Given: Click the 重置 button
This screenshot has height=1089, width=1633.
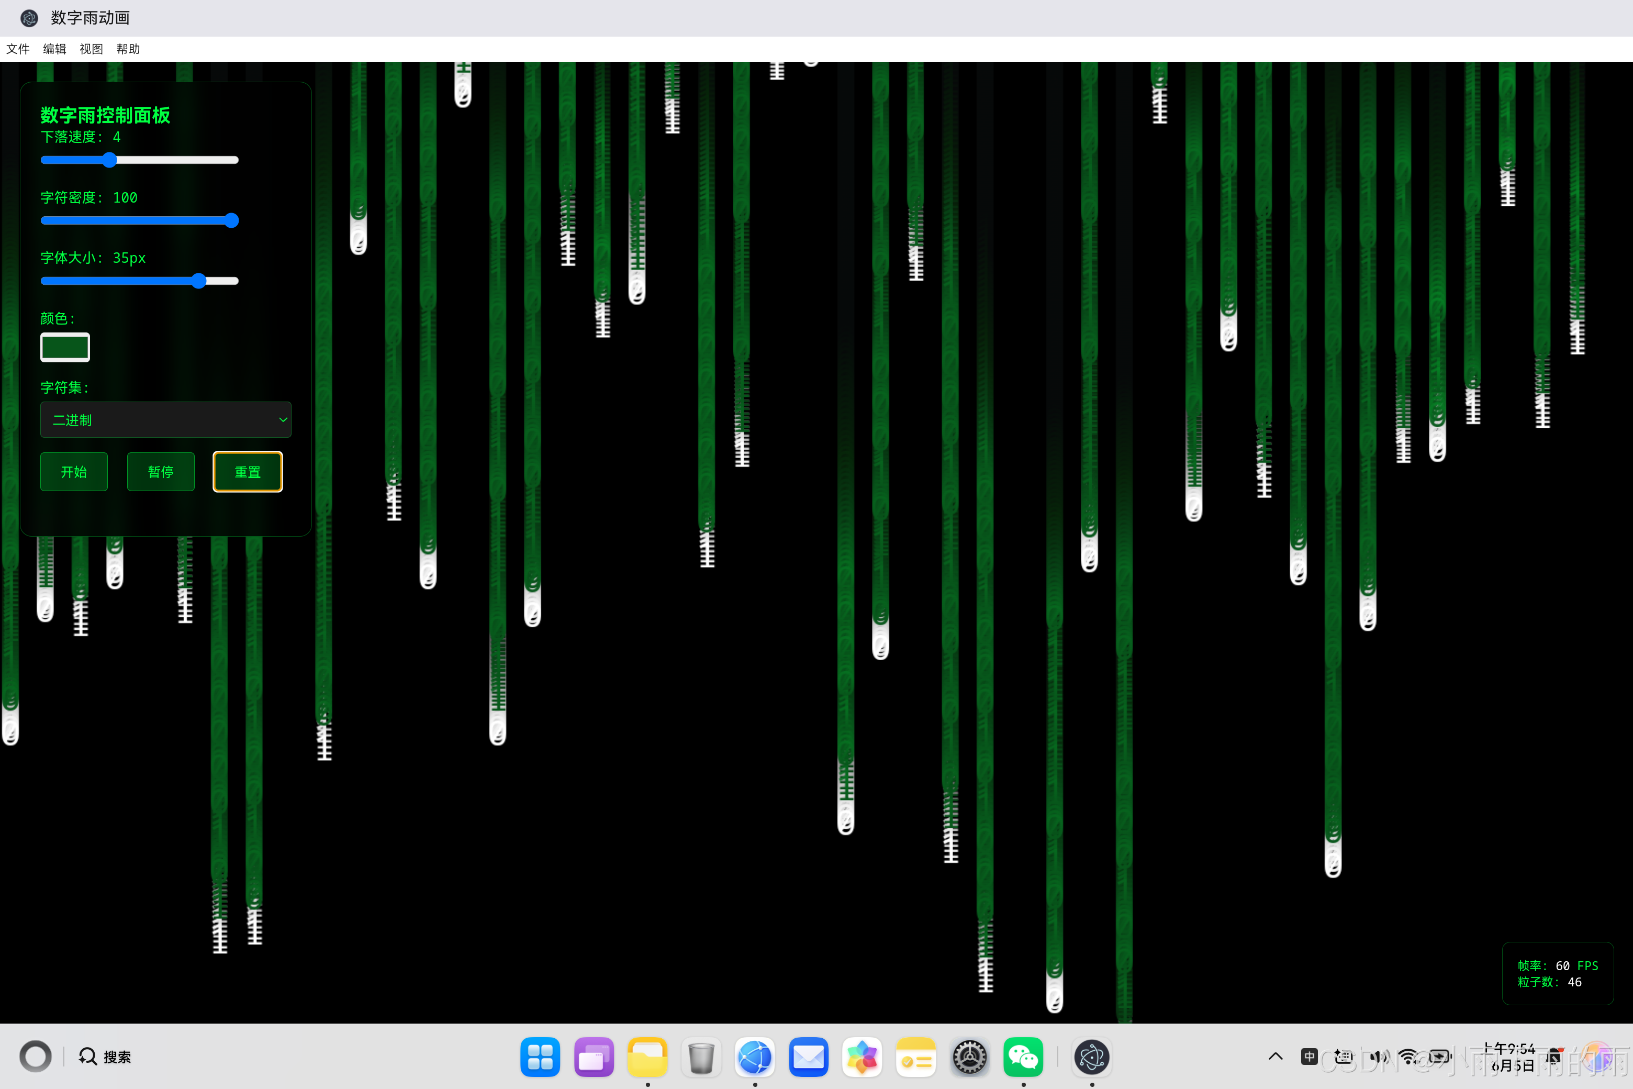Looking at the screenshot, I should (247, 472).
